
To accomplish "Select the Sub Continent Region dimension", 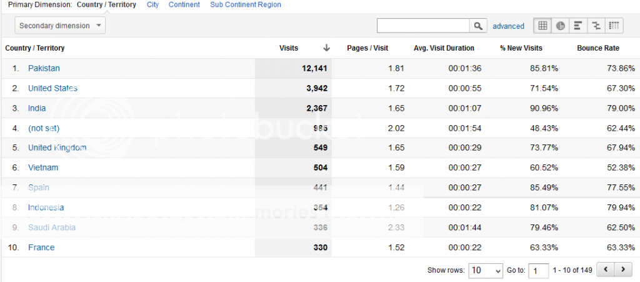I will (x=246, y=5).
